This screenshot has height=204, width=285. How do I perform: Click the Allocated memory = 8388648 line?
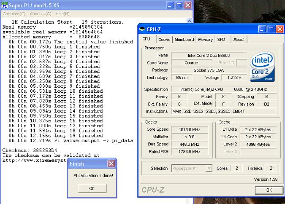click(51, 37)
